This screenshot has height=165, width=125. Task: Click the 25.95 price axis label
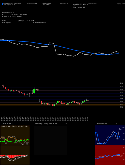tap(122, 89)
